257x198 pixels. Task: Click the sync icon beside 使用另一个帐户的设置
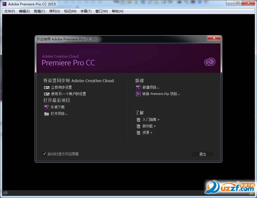point(47,94)
